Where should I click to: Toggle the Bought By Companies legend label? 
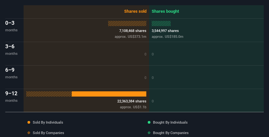pos(171,133)
